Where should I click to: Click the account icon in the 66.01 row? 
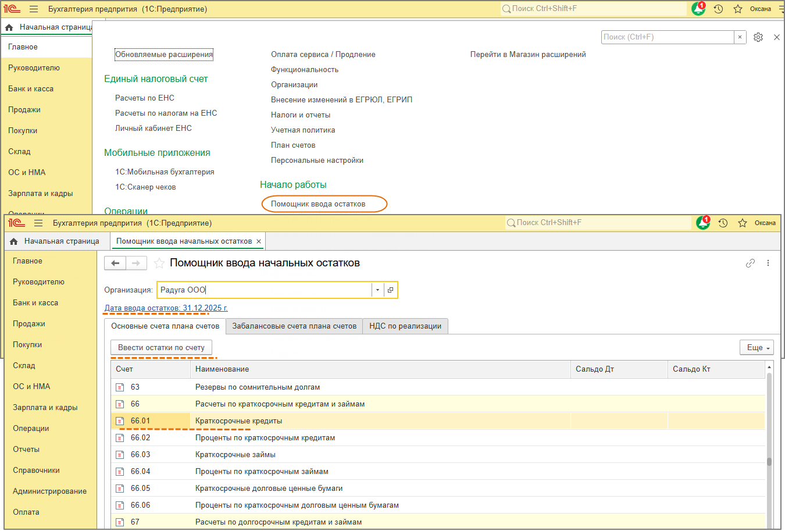pos(120,421)
